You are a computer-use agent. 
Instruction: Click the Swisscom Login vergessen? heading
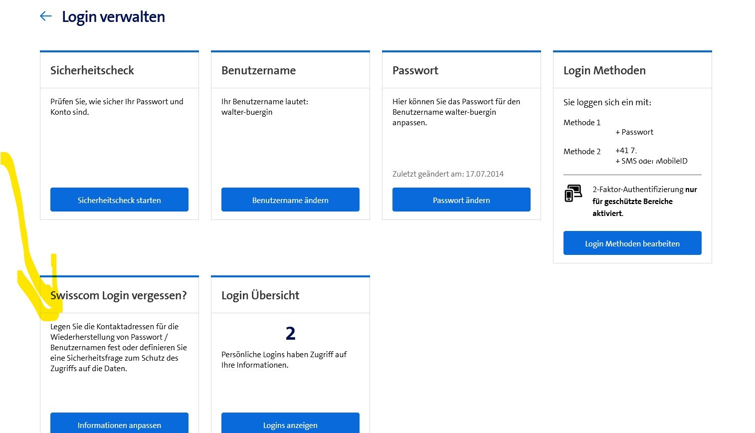tap(119, 295)
